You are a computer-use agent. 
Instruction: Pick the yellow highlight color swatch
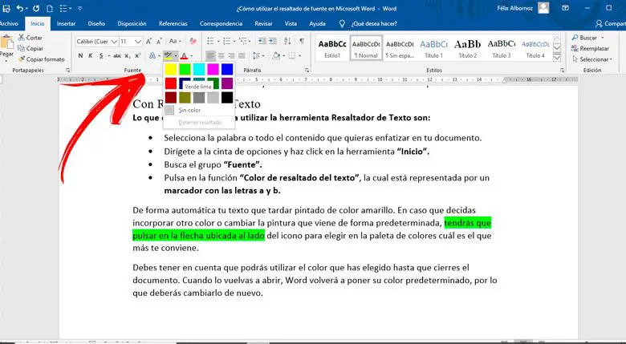170,69
